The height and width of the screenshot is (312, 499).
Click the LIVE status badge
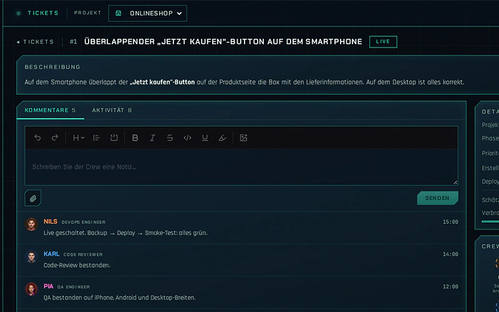(x=383, y=42)
